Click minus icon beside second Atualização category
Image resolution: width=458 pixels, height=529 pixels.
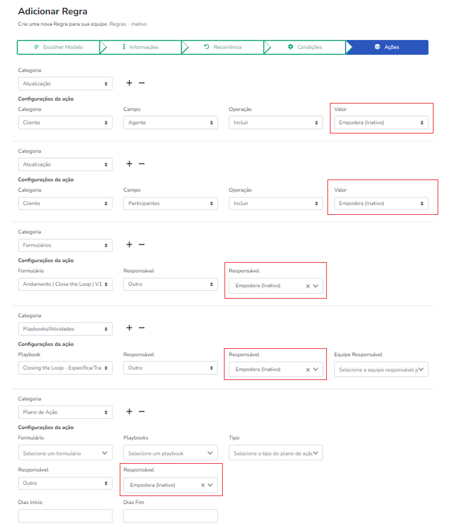coord(142,164)
